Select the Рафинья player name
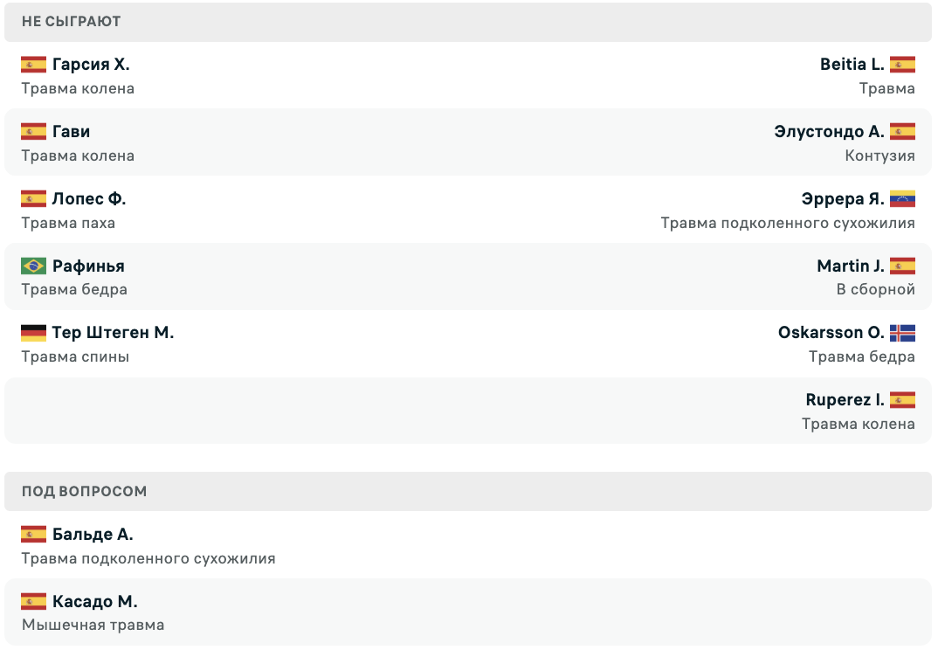938x650 pixels. (88, 266)
